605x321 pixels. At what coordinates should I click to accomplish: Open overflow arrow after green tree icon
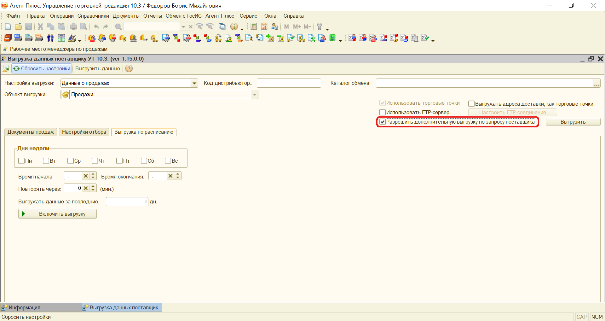[x=340, y=40]
